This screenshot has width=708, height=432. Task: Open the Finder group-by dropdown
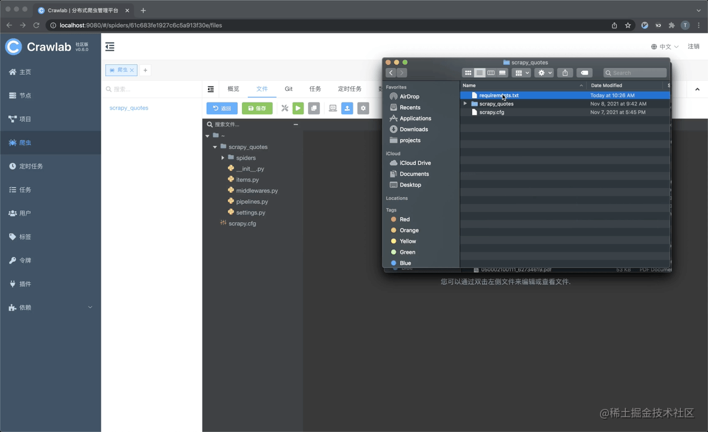point(521,73)
